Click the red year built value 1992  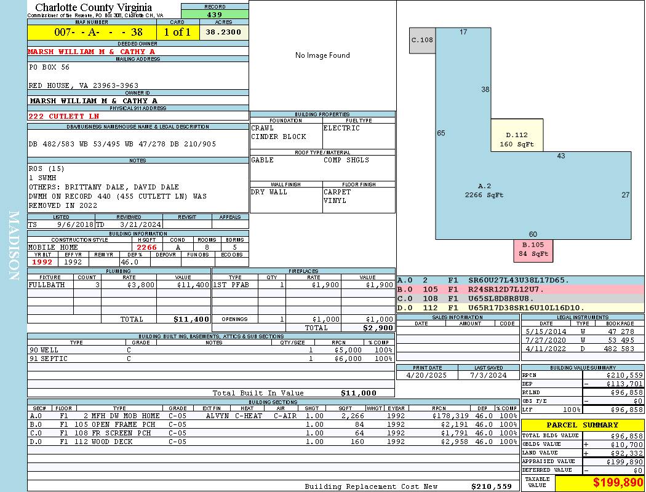tap(42, 262)
